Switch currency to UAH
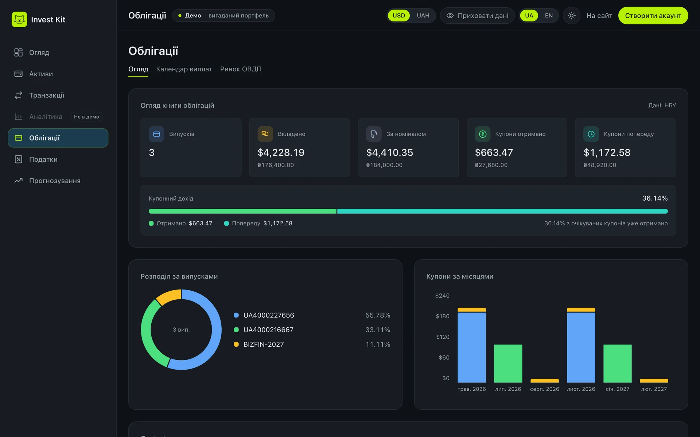Viewport: 700px width, 437px height. [x=423, y=16]
